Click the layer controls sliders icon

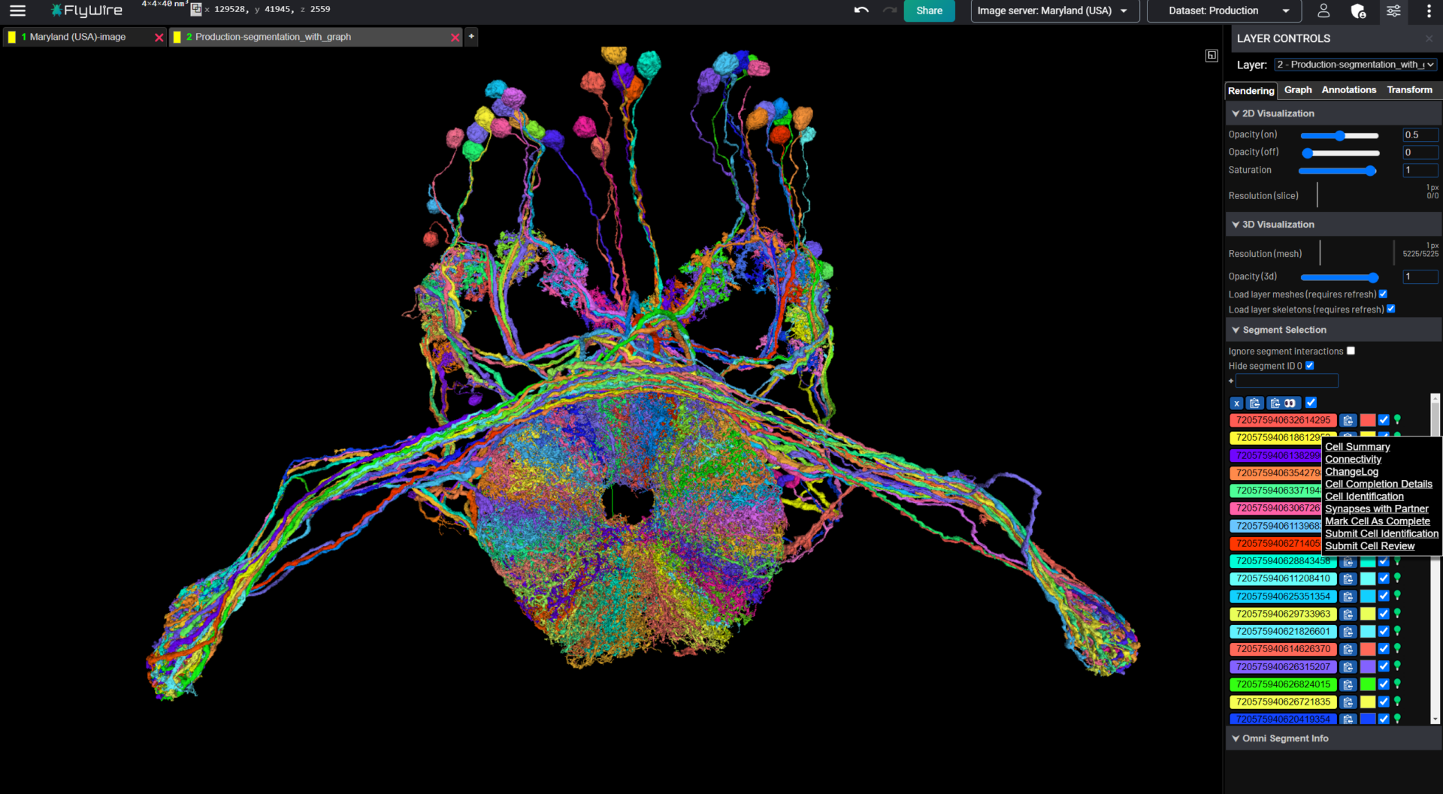[x=1393, y=11]
